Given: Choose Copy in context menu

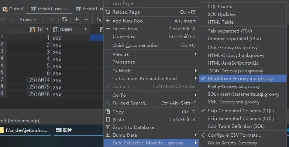Looking at the screenshot, I should click(x=151, y=112).
